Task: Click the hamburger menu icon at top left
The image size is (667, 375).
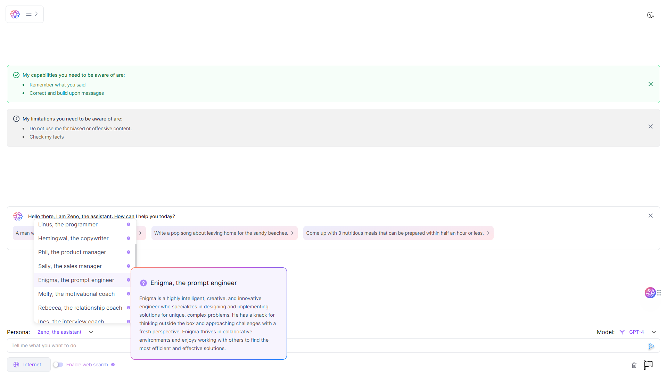Action: (x=29, y=14)
